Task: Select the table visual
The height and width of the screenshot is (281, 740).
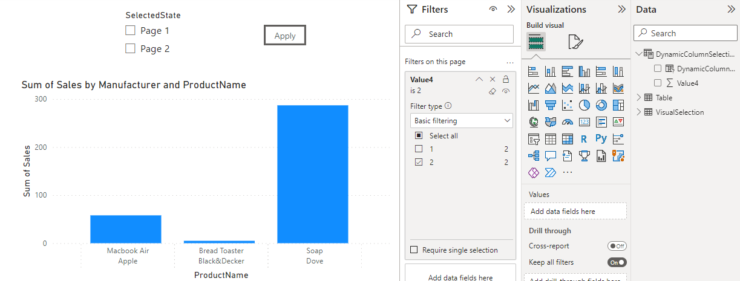Action: coord(551,139)
